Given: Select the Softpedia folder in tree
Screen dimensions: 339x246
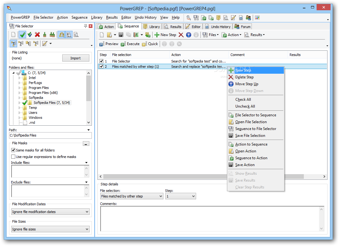Looking at the screenshot, I should tap(36, 98).
